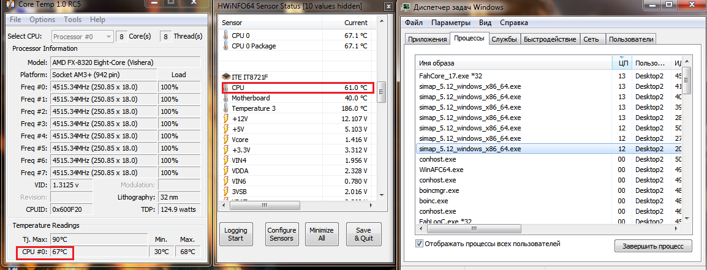Click the lightning icon next to +12V
The width and height of the screenshot is (707, 270).
(226, 119)
